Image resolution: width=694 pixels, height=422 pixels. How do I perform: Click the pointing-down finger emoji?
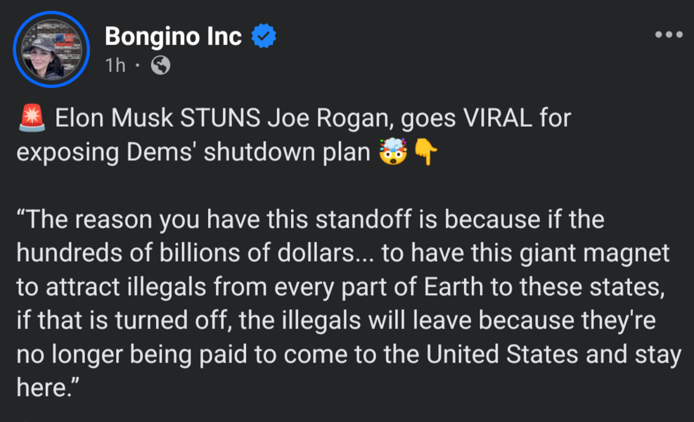(425, 152)
